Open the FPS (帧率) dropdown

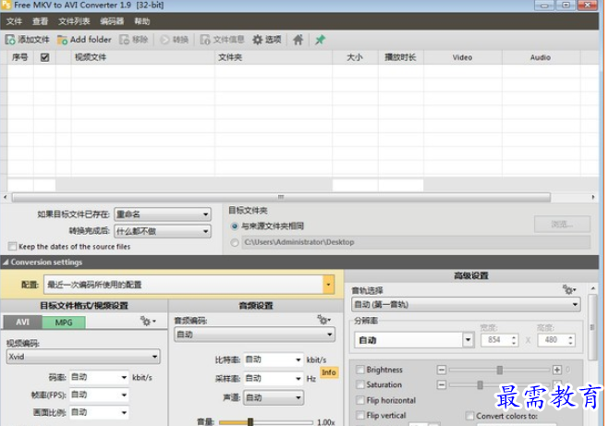(x=99, y=395)
